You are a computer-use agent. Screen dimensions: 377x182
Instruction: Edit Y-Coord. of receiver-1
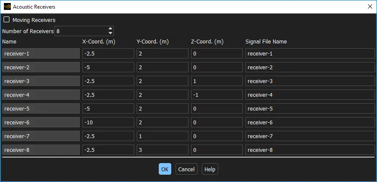pyautogui.click(x=162, y=53)
